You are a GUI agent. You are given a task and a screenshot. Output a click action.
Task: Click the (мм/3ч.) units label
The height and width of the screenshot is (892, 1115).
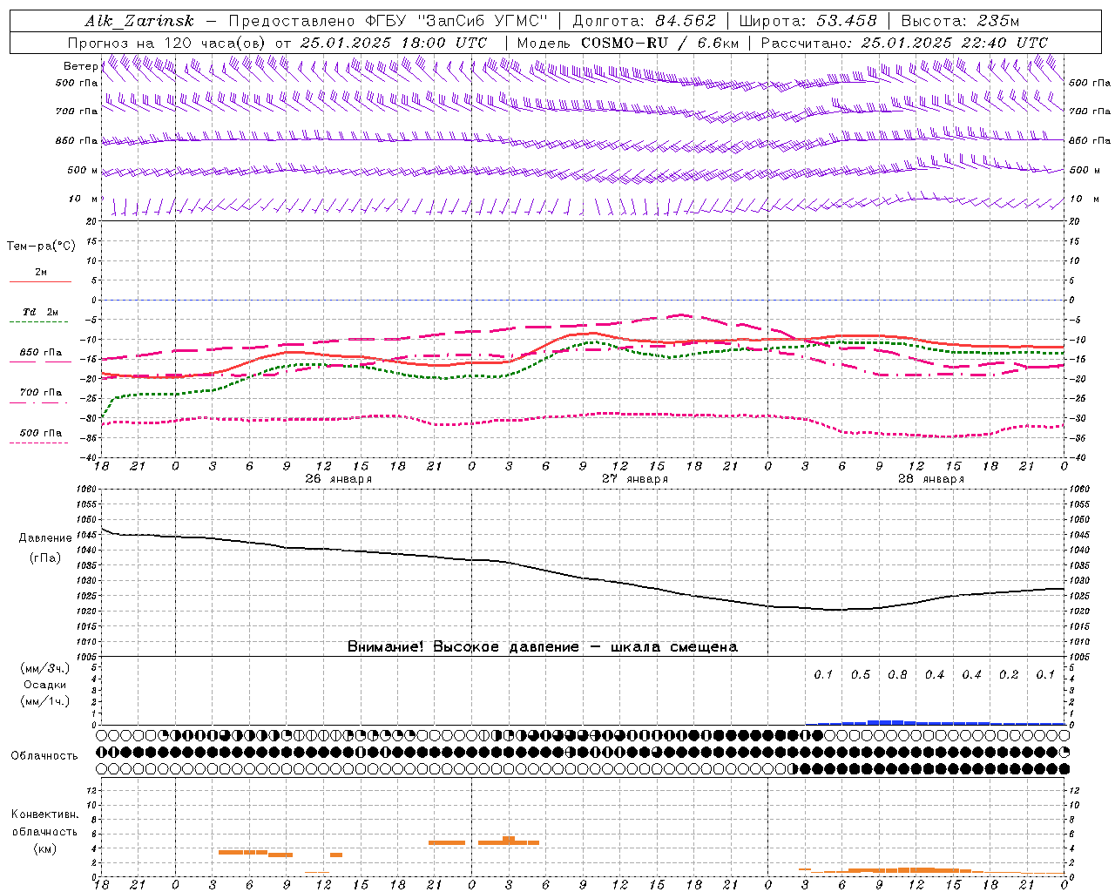[x=45, y=668]
